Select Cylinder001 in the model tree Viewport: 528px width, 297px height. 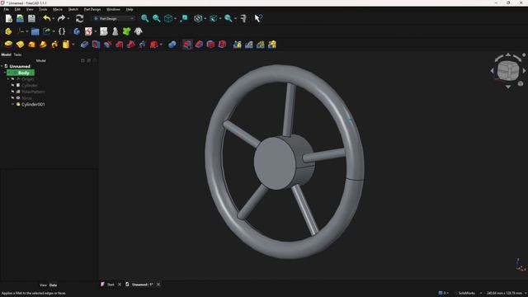(x=33, y=105)
